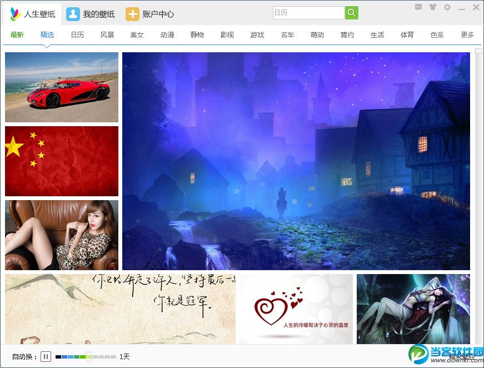Select the 精选 category
Screen dimensions: 484x368
point(47,35)
